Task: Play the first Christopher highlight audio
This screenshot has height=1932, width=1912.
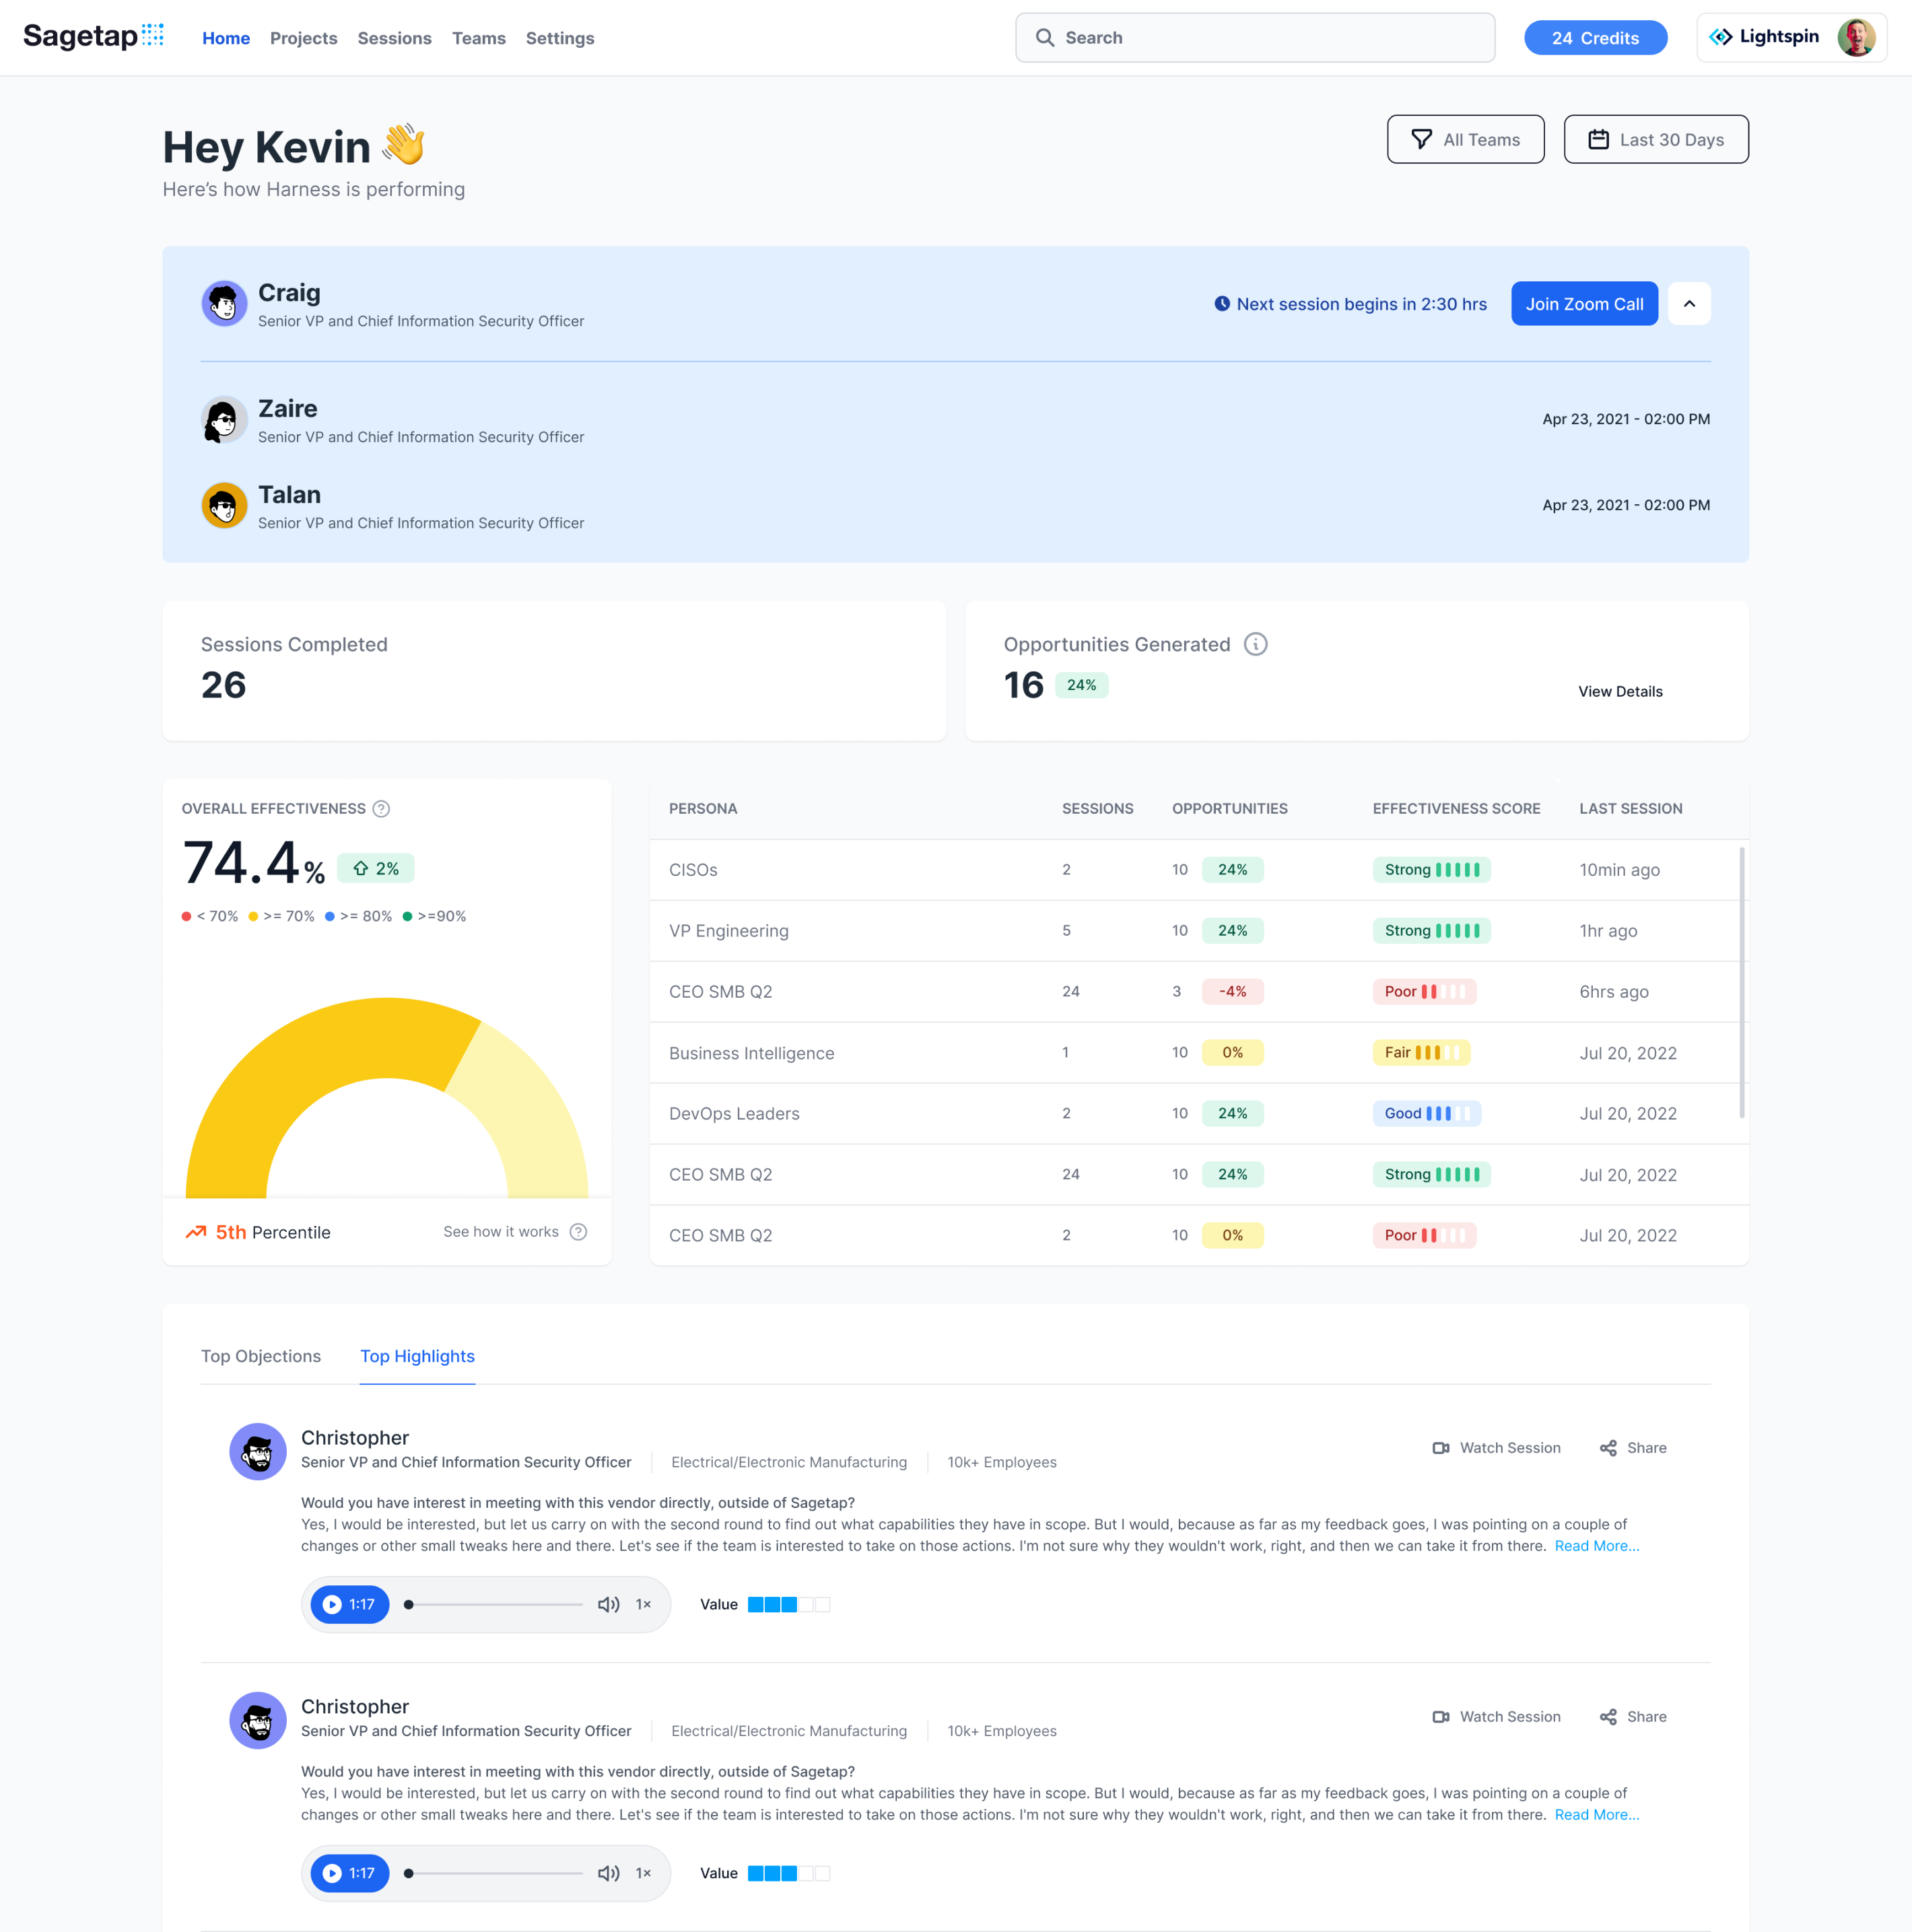Action: pyautogui.click(x=333, y=1604)
